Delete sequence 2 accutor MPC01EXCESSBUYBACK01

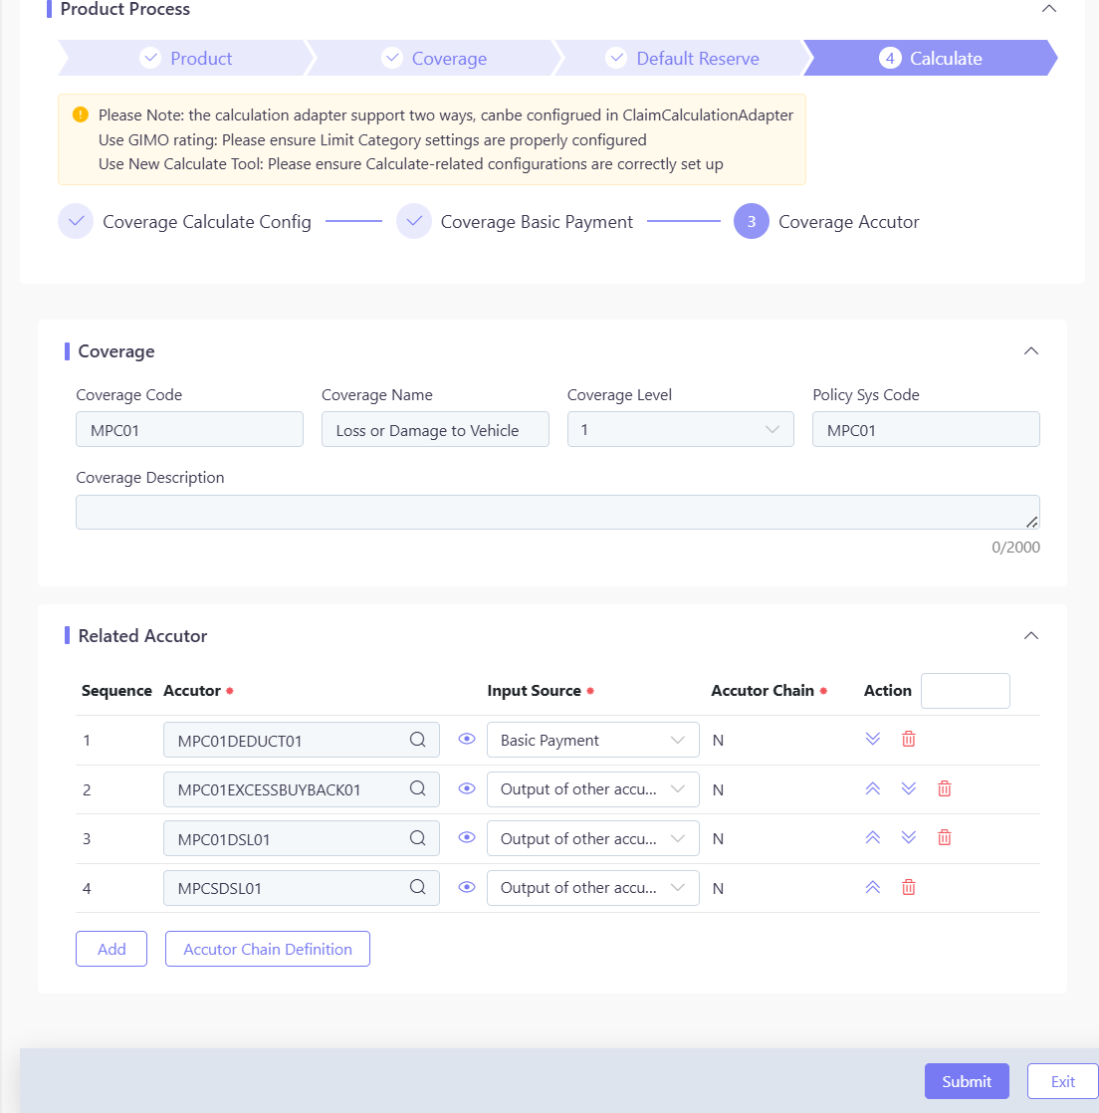point(945,788)
